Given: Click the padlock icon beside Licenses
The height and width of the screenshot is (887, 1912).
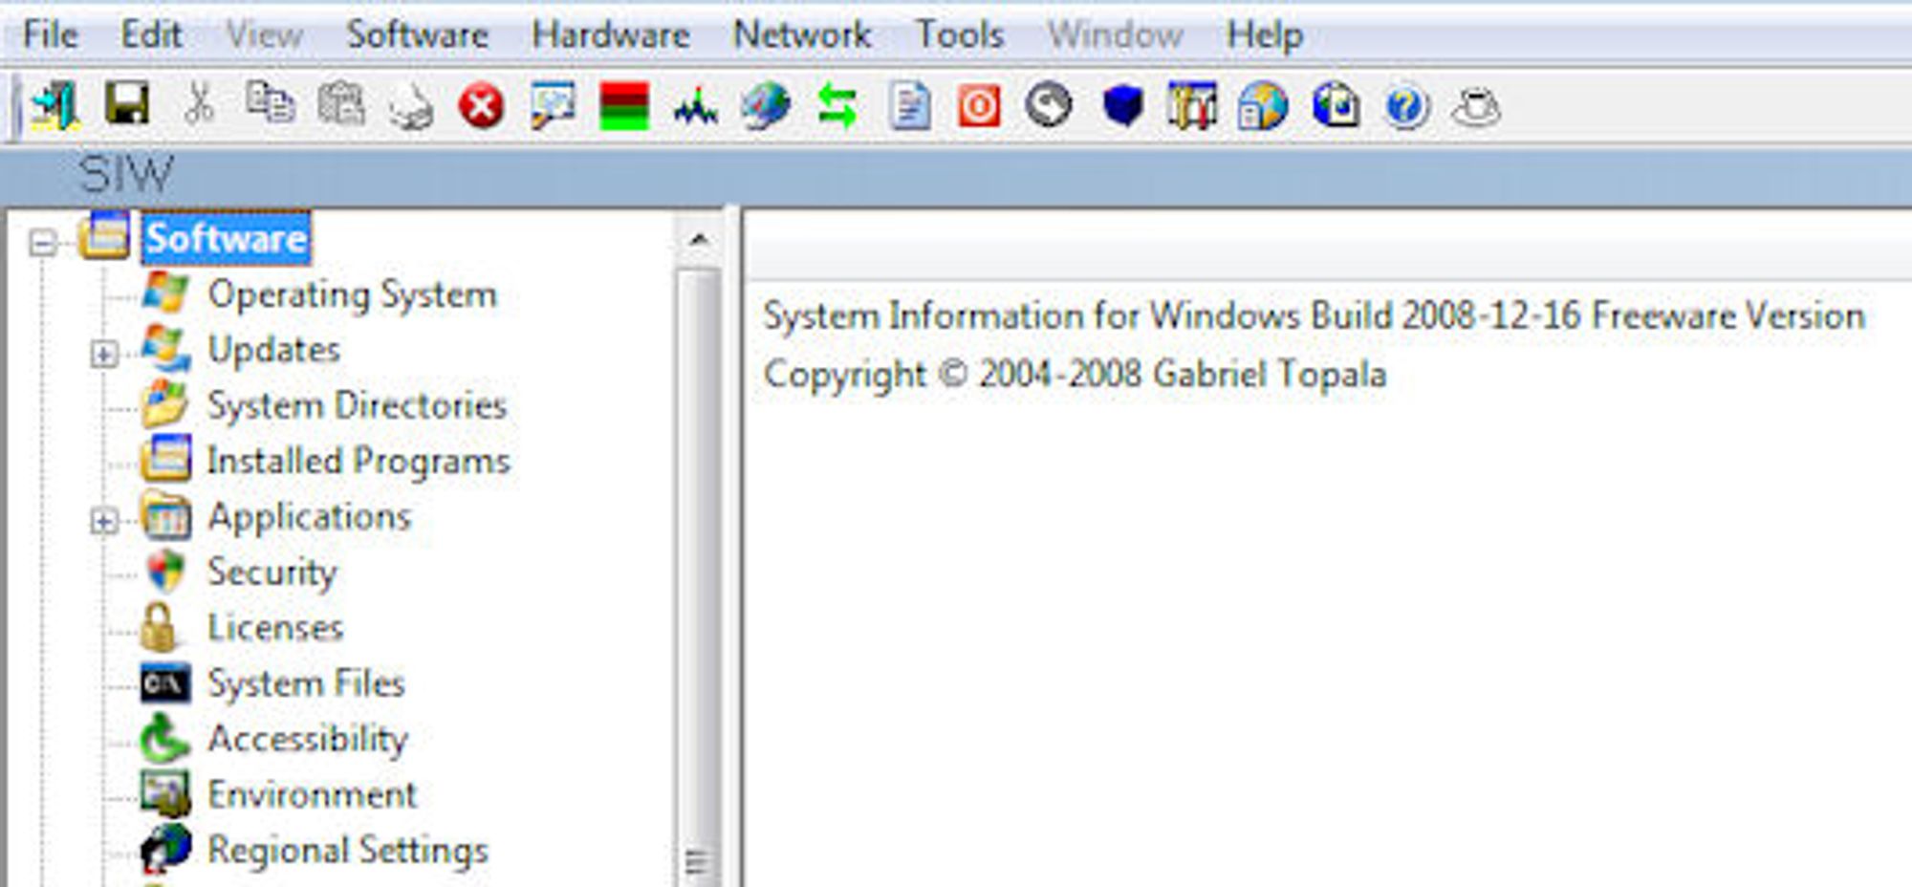Looking at the screenshot, I should click(x=159, y=627).
